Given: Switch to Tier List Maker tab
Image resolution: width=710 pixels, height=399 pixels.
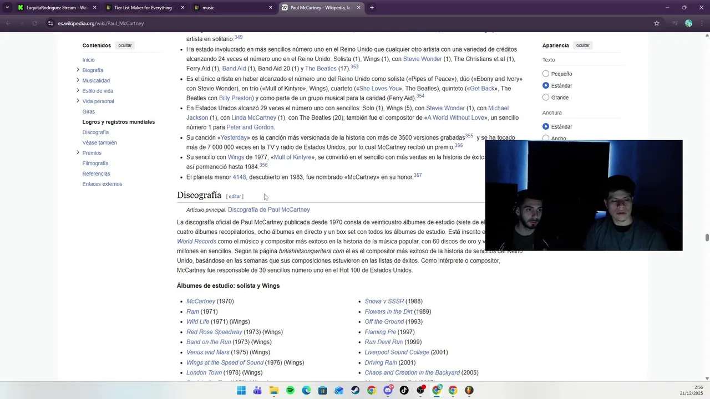Looking at the screenshot, I should click(x=144, y=8).
